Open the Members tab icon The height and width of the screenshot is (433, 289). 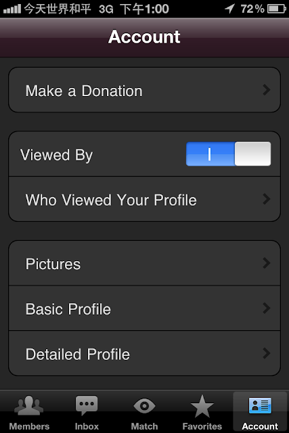tap(28, 405)
